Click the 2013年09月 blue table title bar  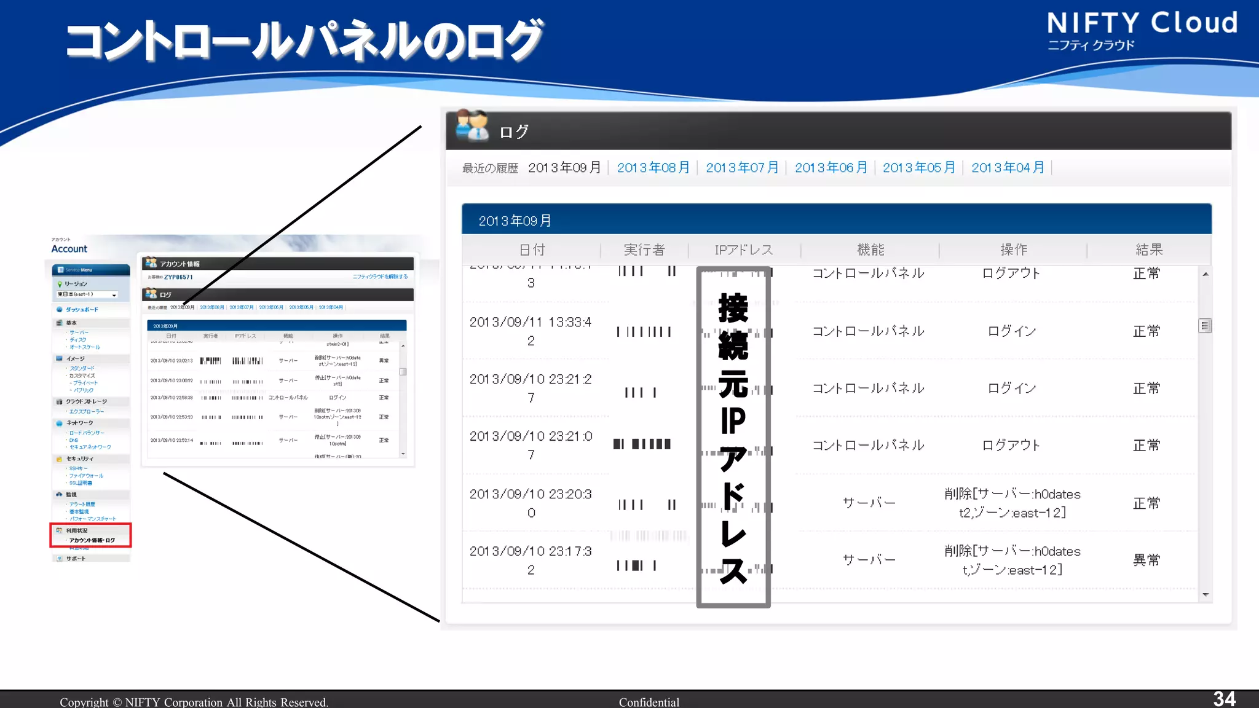tap(837, 219)
